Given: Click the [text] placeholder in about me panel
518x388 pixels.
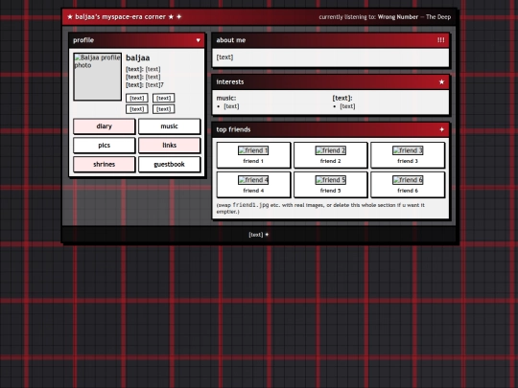Looking at the screenshot, I should (x=224, y=57).
